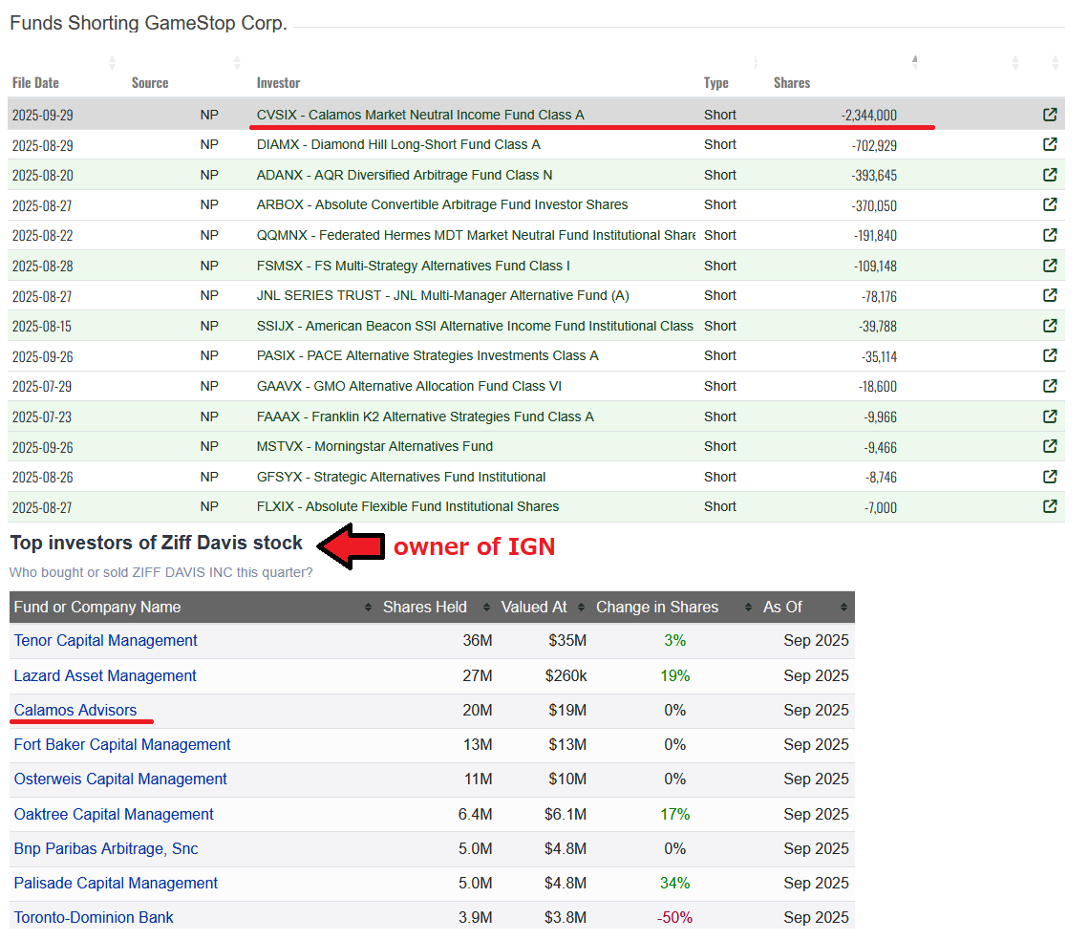Image resolution: width=1089 pixels, height=940 pixels.
Task: Open external link for PASIX PACE row
Action: coord(1050,355)
